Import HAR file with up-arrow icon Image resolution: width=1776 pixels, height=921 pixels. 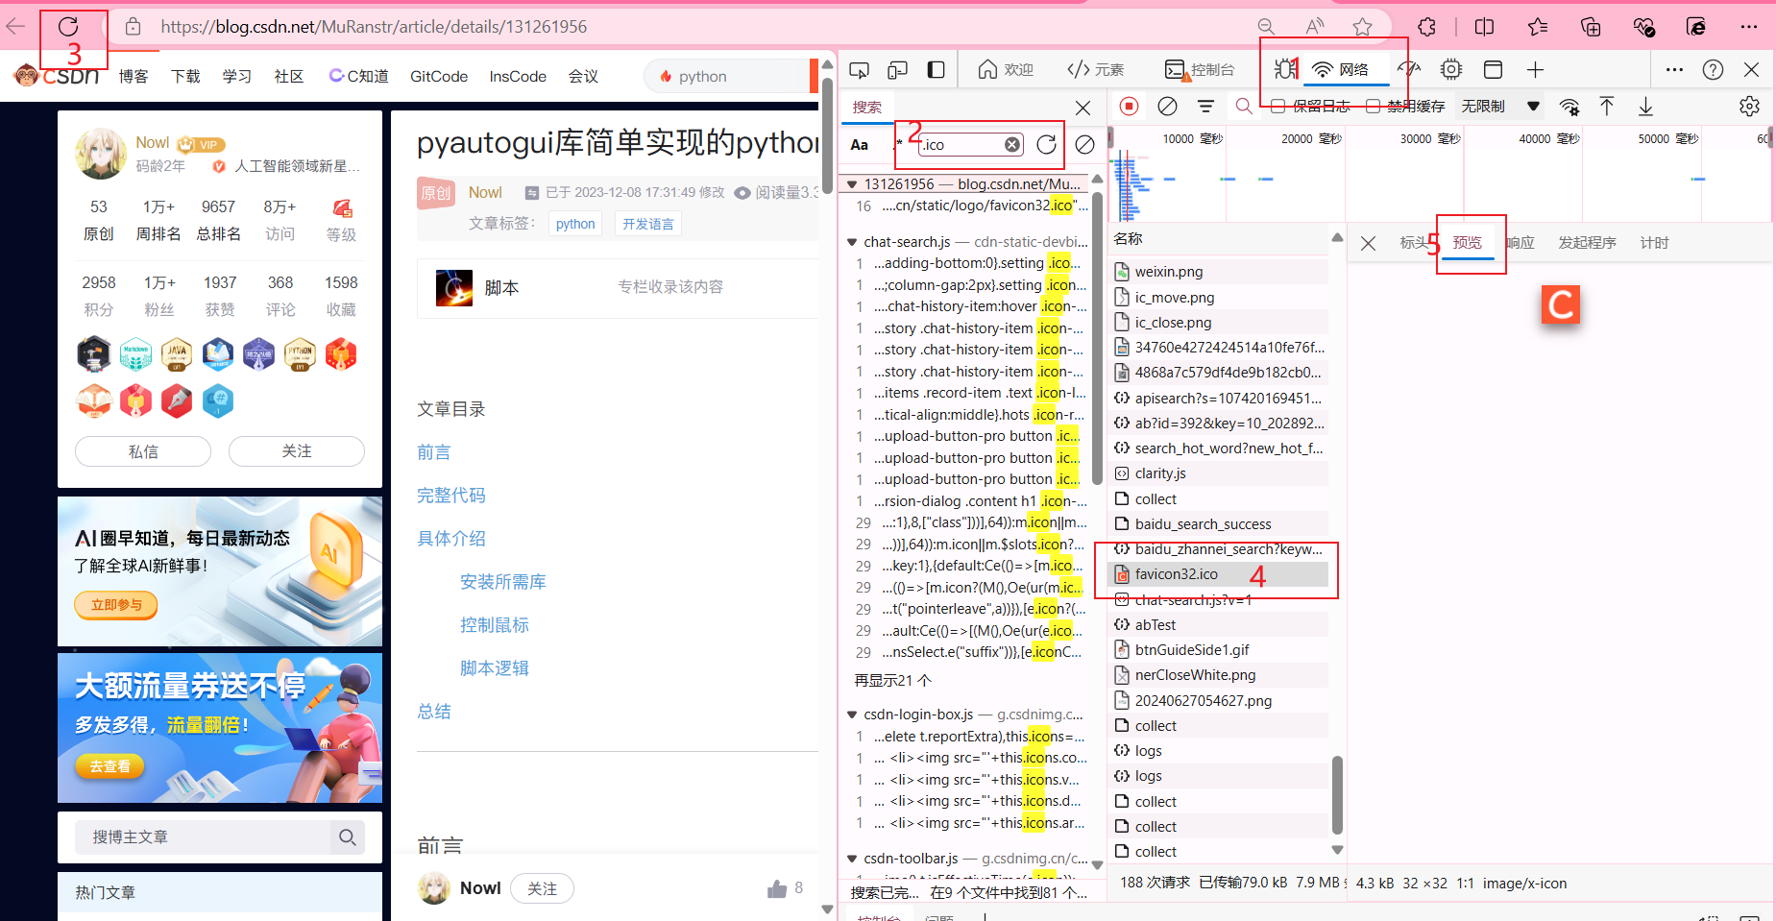coord(1607,106)
